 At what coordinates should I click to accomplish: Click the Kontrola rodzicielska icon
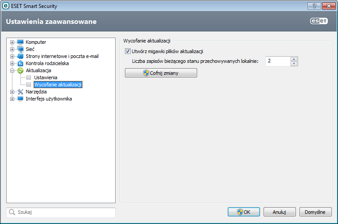(x=20, y=63)
